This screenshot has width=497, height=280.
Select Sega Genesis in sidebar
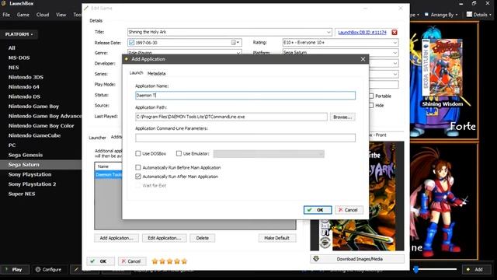(x=26, y=155)
